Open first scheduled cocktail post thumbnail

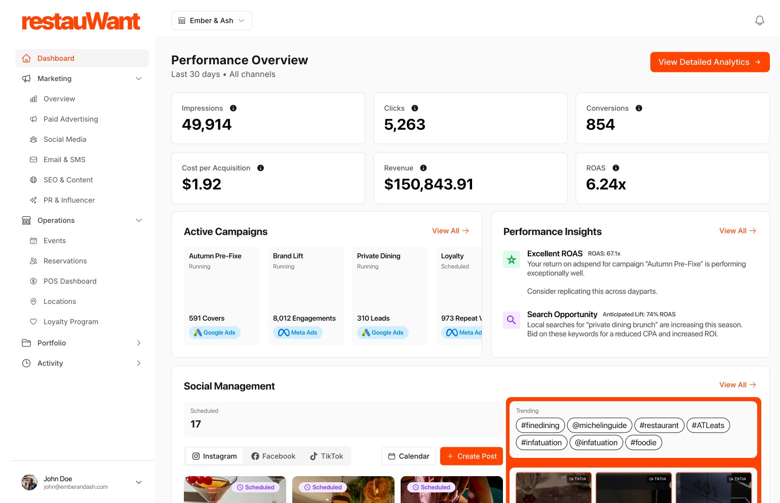point(235,490)
